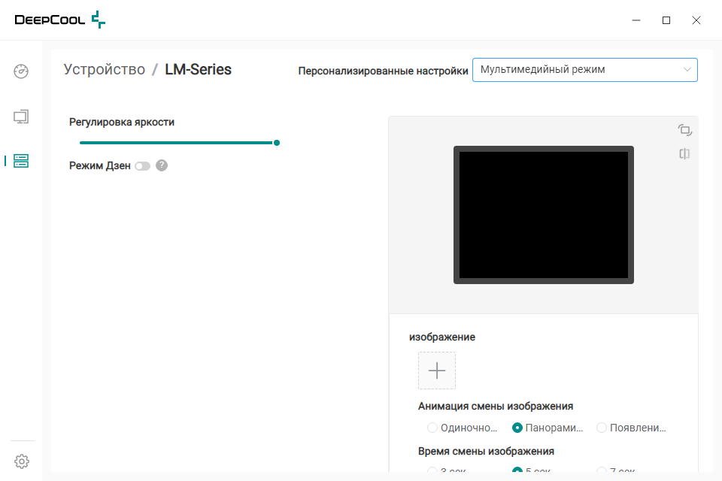
Task: Click the add image plus button
Action: (437, 371)
